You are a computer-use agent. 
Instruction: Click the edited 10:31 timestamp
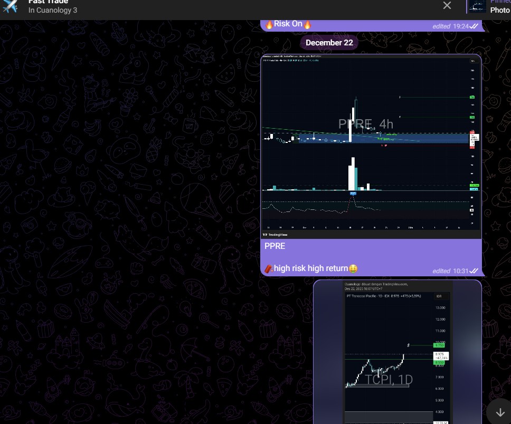(x=450, y=271)
